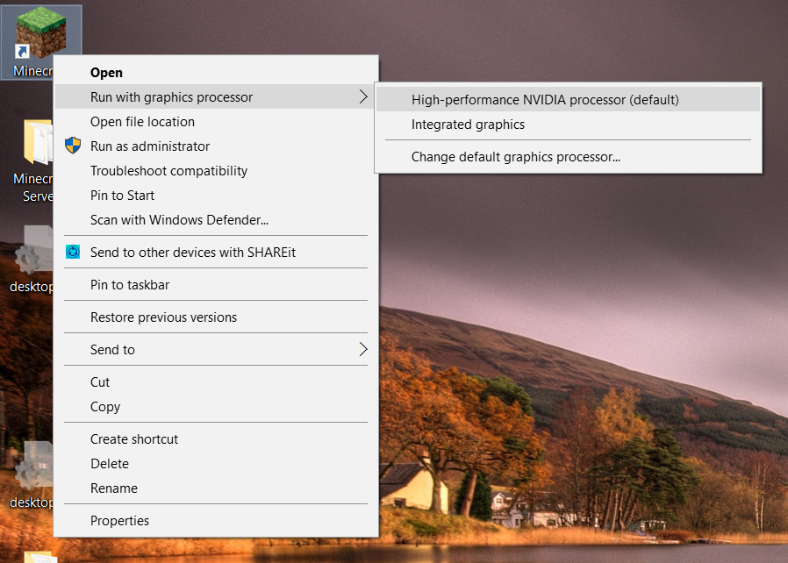Choose Scan with Windows Defender

(x=216, y=220)
